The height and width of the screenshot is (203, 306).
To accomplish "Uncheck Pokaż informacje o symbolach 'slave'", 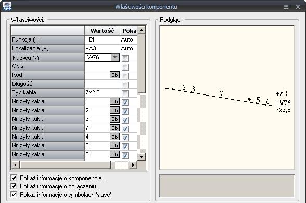I will [14, 194].
